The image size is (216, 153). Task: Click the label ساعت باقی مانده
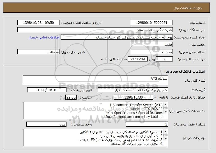[x=114, y=59]
